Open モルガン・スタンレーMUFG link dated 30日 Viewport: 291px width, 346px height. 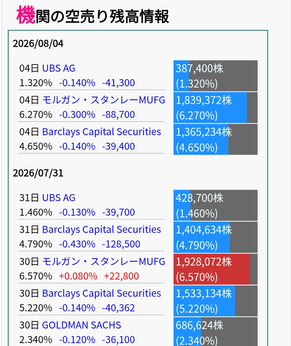click(104, 262)
